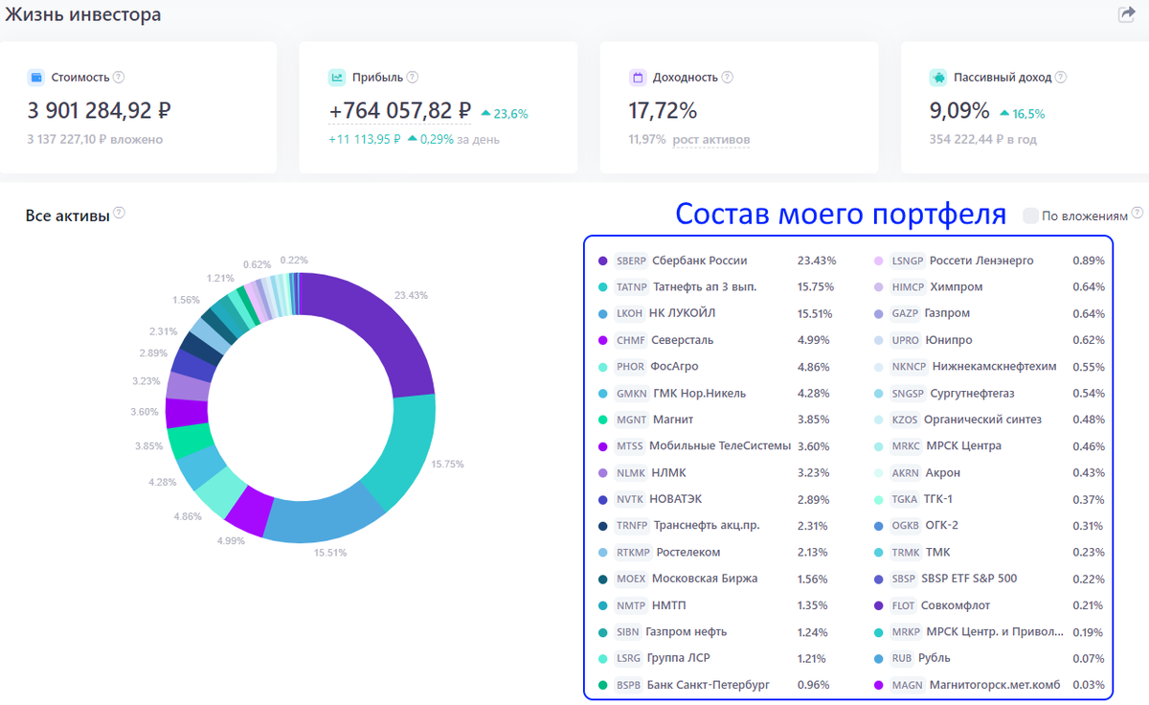The image size is (1149, 705).
Task: Select the SBSP ETF S&P 500 row
Action: point(989,579)
